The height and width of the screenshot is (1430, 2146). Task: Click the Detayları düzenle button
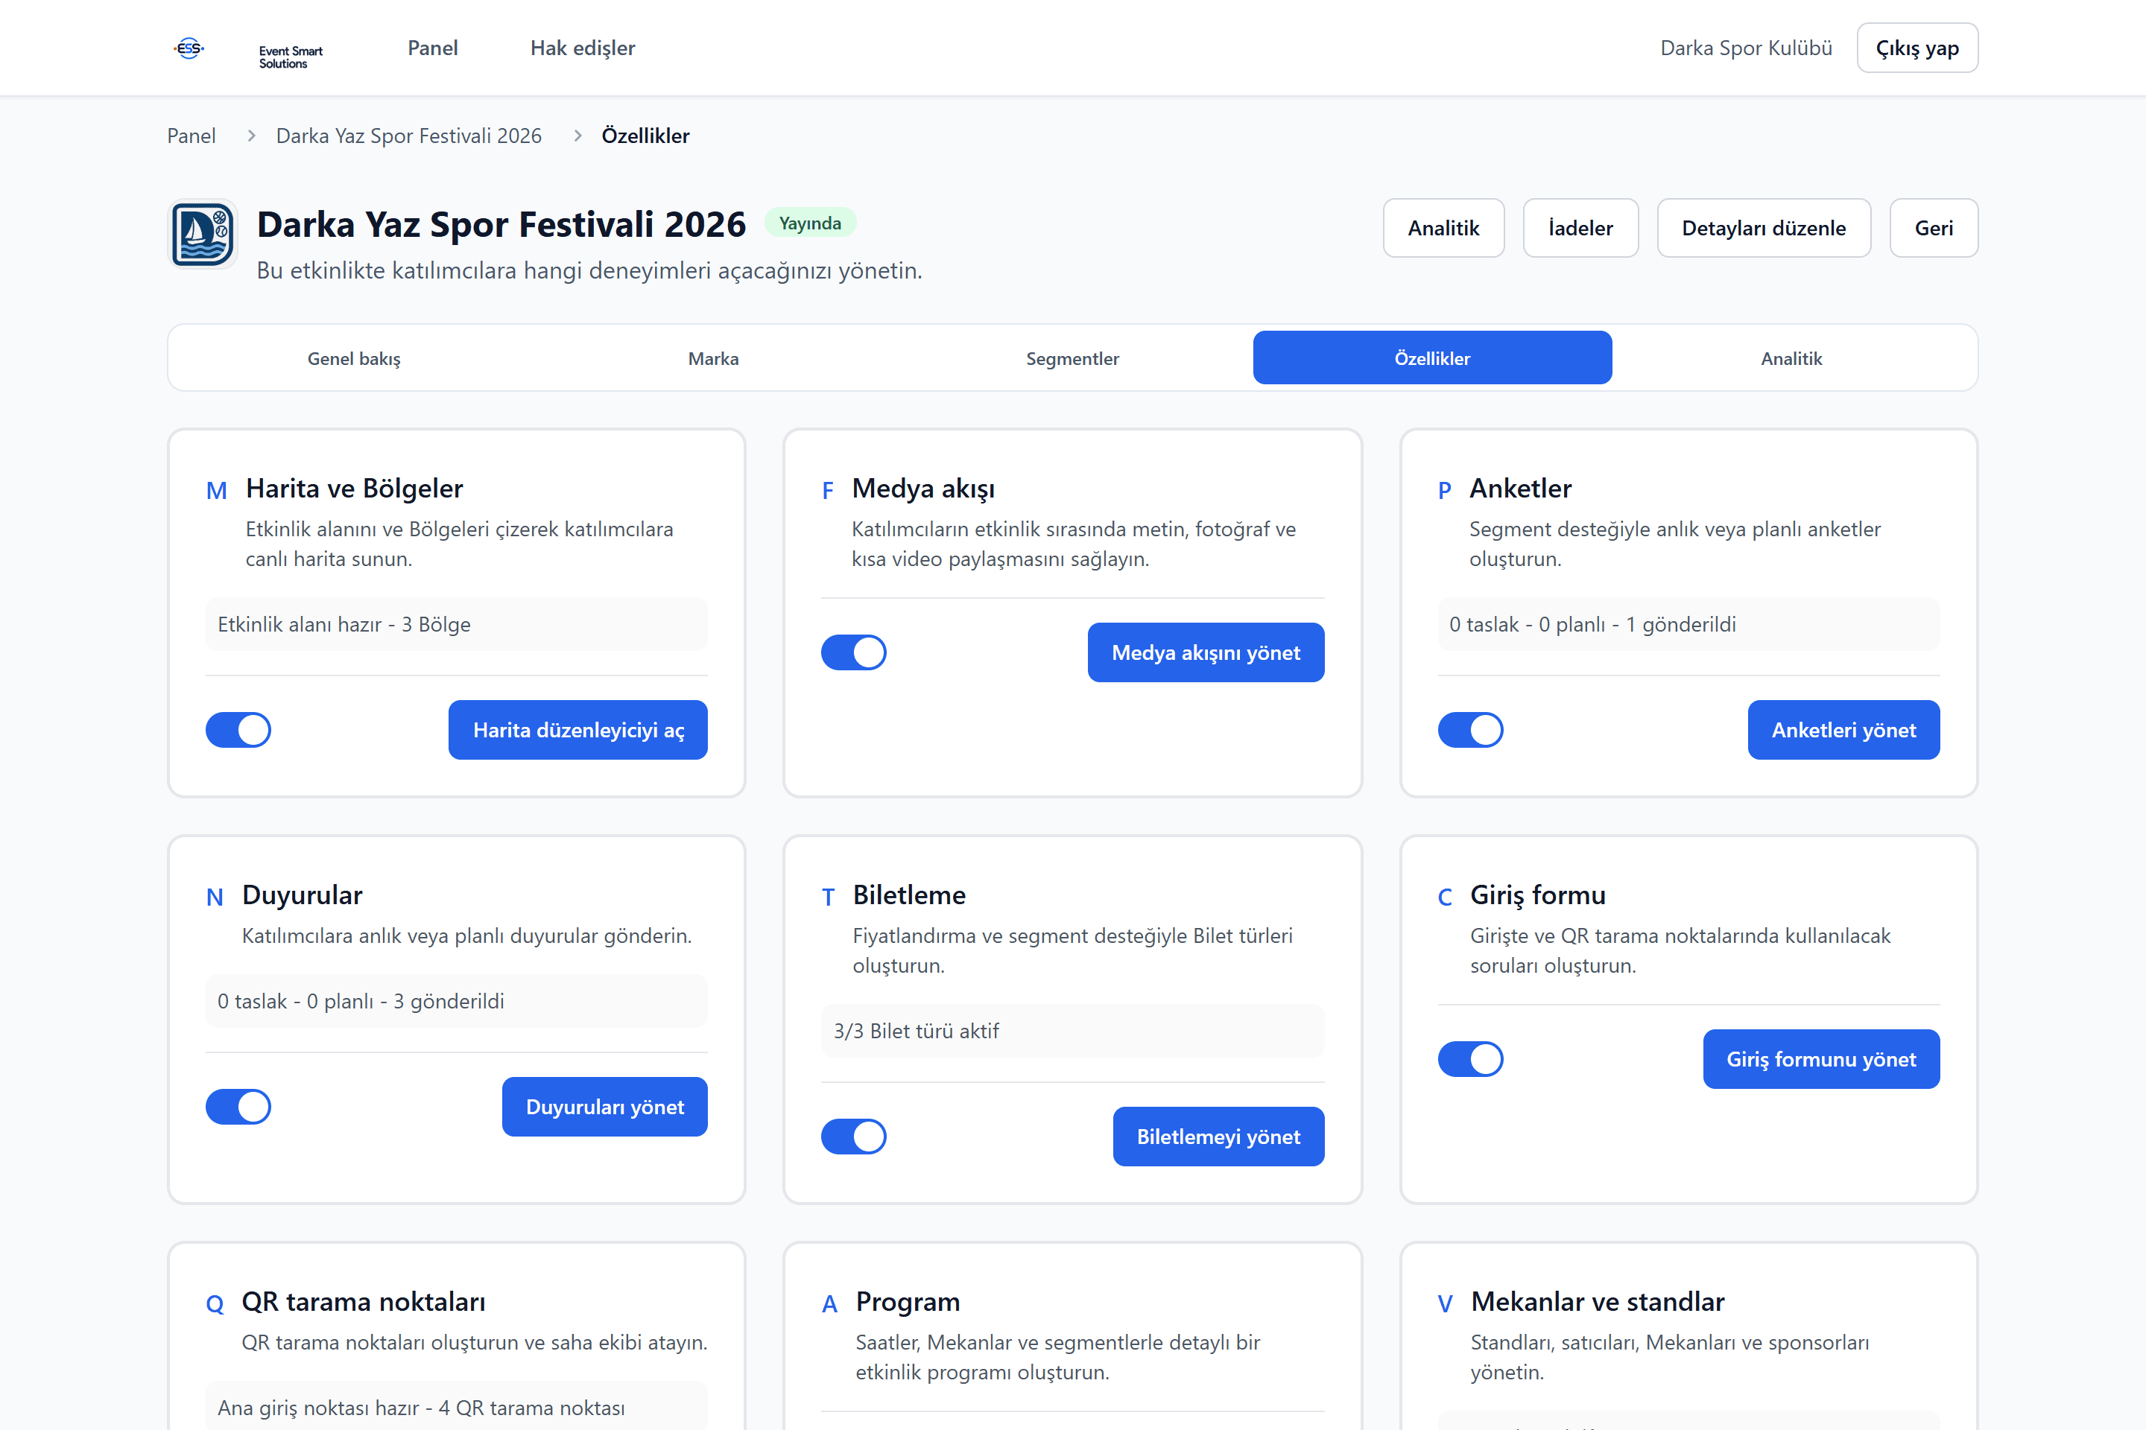click(1764, 228)
